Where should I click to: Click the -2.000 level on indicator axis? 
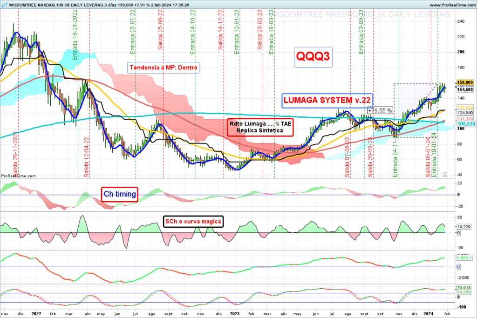pos(463,278)
